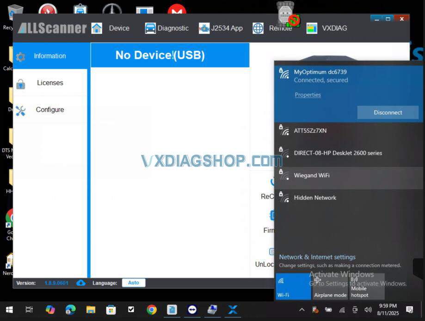
Task: Click the Wi-Fi tray icon
Action: pyautogui.click(x=342, y=309)
